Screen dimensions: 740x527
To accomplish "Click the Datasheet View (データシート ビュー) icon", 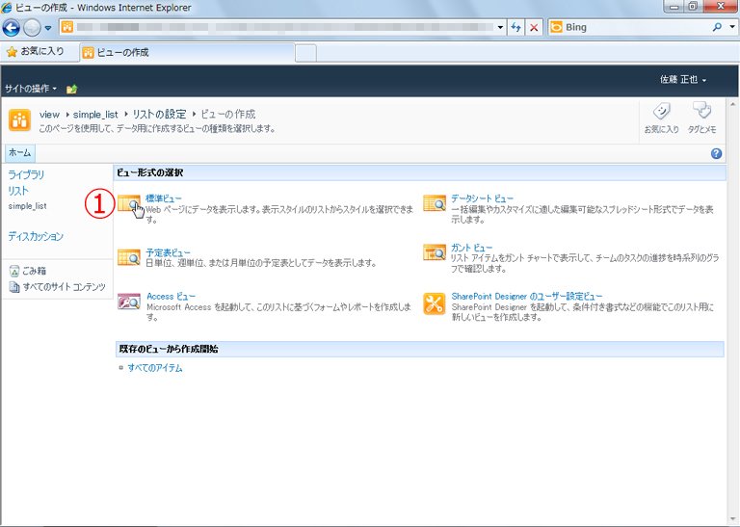I will coord(435,203).
